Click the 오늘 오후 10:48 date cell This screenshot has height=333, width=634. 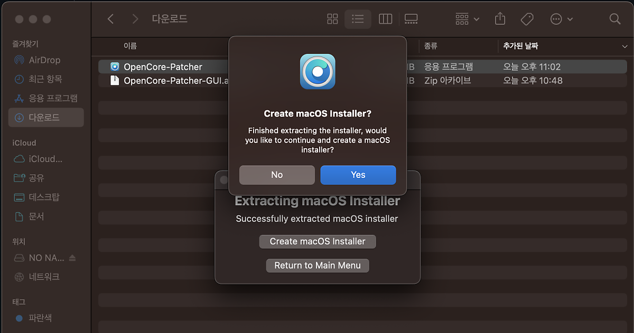click(x=533, y=81)
